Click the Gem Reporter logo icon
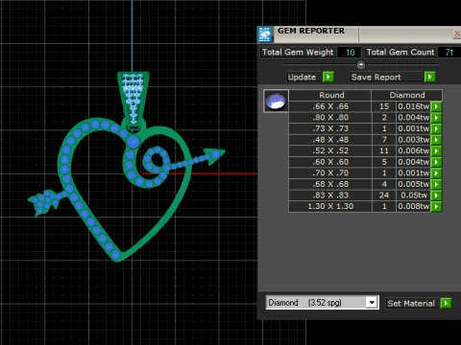The height and width of the screenshot is (345, 461). pyautogui.click(x=265, y=34)
